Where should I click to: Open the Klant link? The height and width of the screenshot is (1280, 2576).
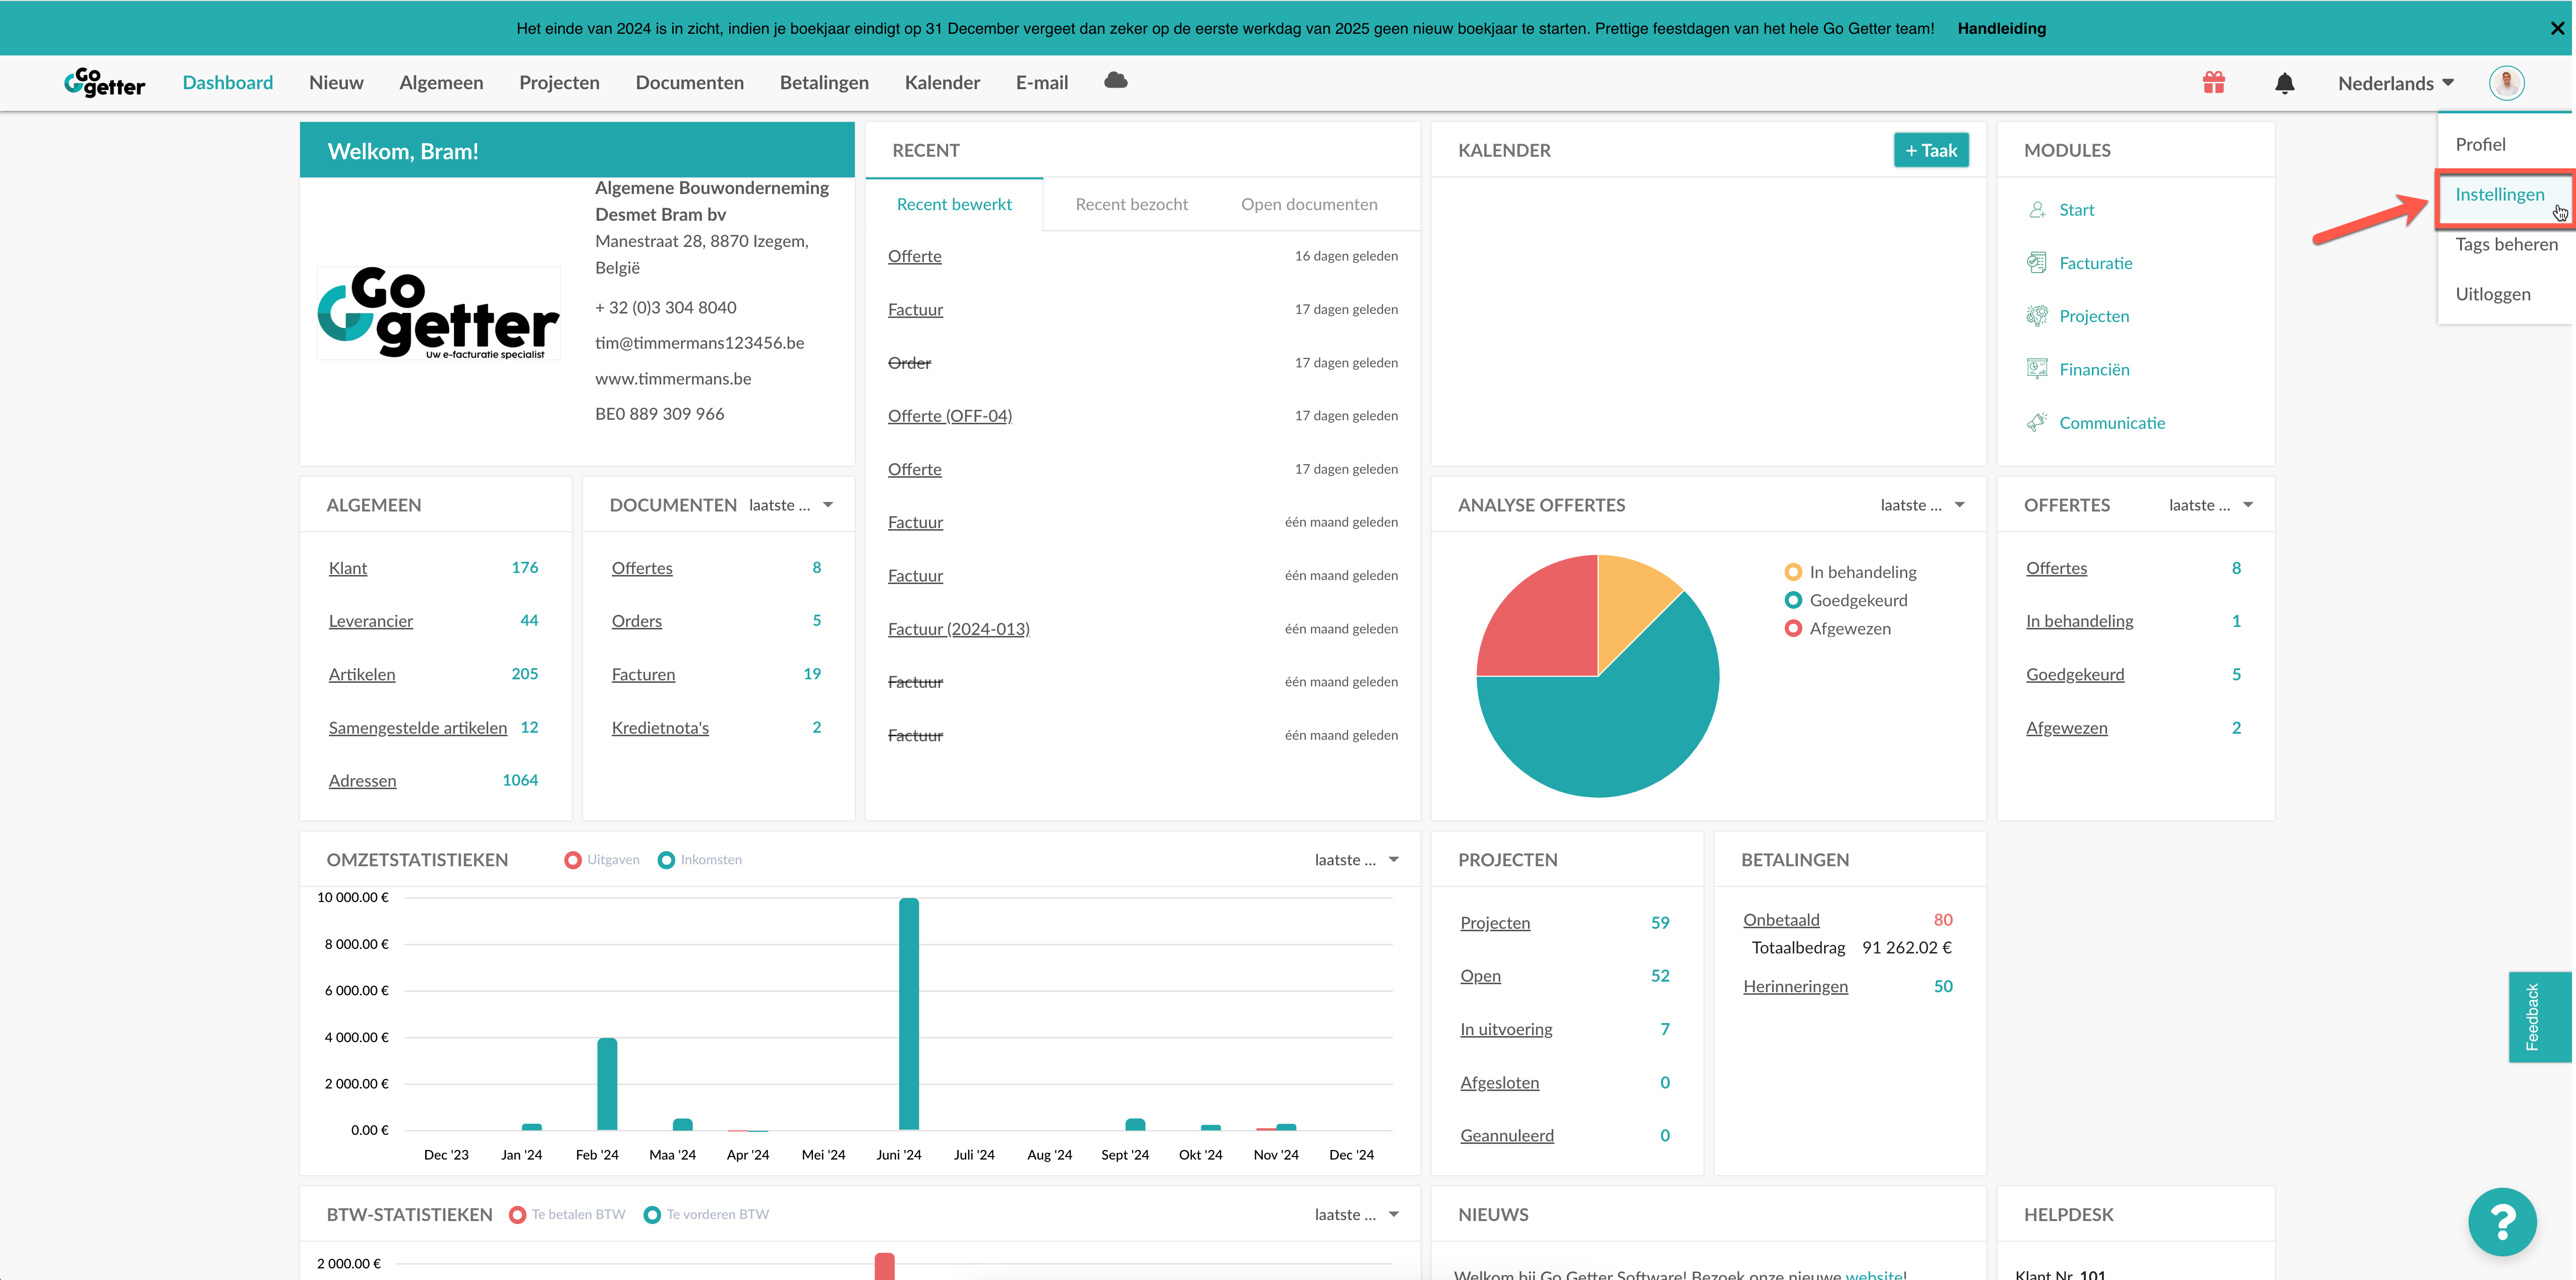(x=348, y=567)
